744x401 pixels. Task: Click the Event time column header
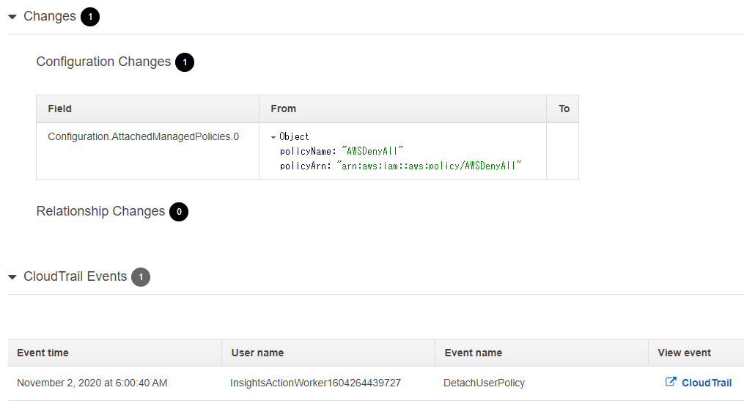(43, 353)
